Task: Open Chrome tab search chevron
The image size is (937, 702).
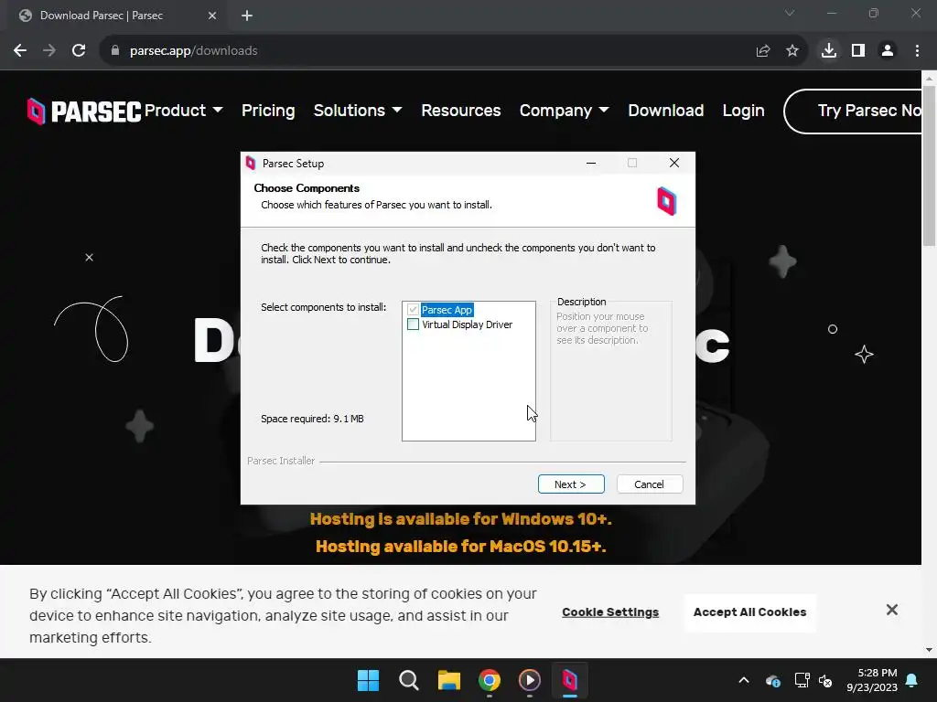Action: [x=790, y=13]
